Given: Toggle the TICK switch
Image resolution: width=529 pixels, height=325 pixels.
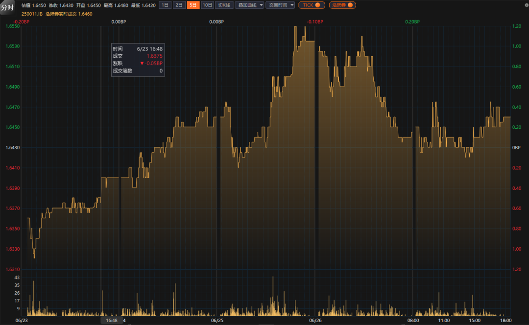Looking at the screenshot, I should pyautogui.click(x=312, y=5).
